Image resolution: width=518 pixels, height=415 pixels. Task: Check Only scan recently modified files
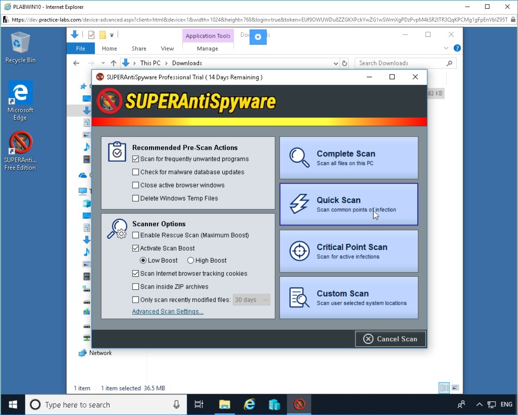point(135,300)
